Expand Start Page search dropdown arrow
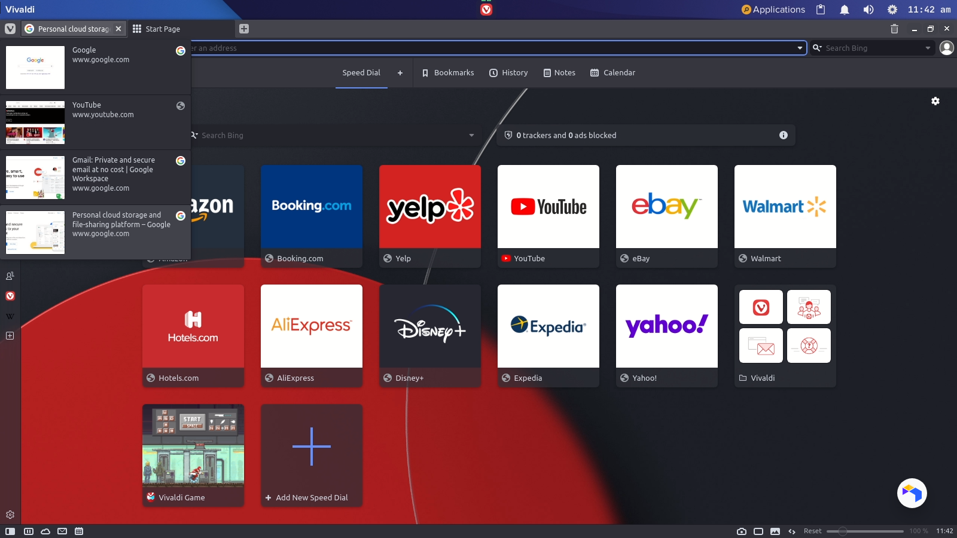The height and width of the screenshot is (538, 957). 471,135
